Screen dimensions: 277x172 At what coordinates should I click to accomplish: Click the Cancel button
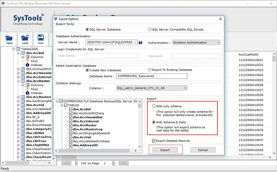pyautogui.click(x=203, y=150)
